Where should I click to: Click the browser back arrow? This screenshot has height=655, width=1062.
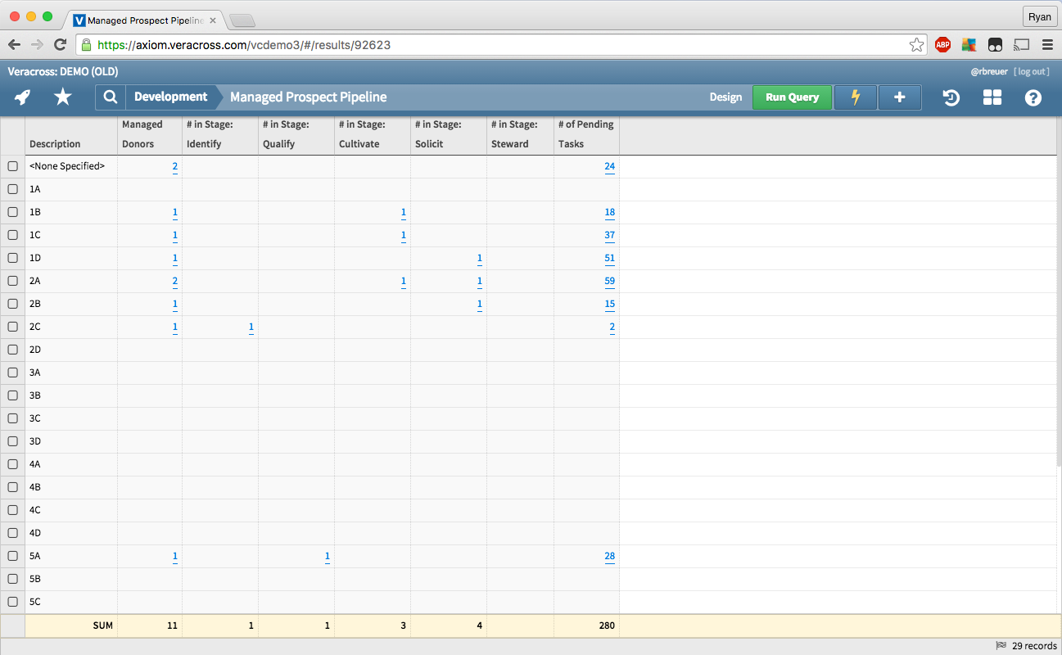click(x=15, y=45)
